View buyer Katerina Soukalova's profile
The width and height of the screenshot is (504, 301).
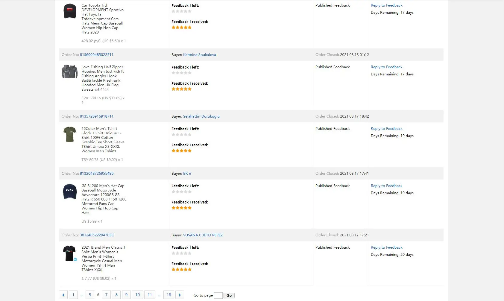[199, 55]
